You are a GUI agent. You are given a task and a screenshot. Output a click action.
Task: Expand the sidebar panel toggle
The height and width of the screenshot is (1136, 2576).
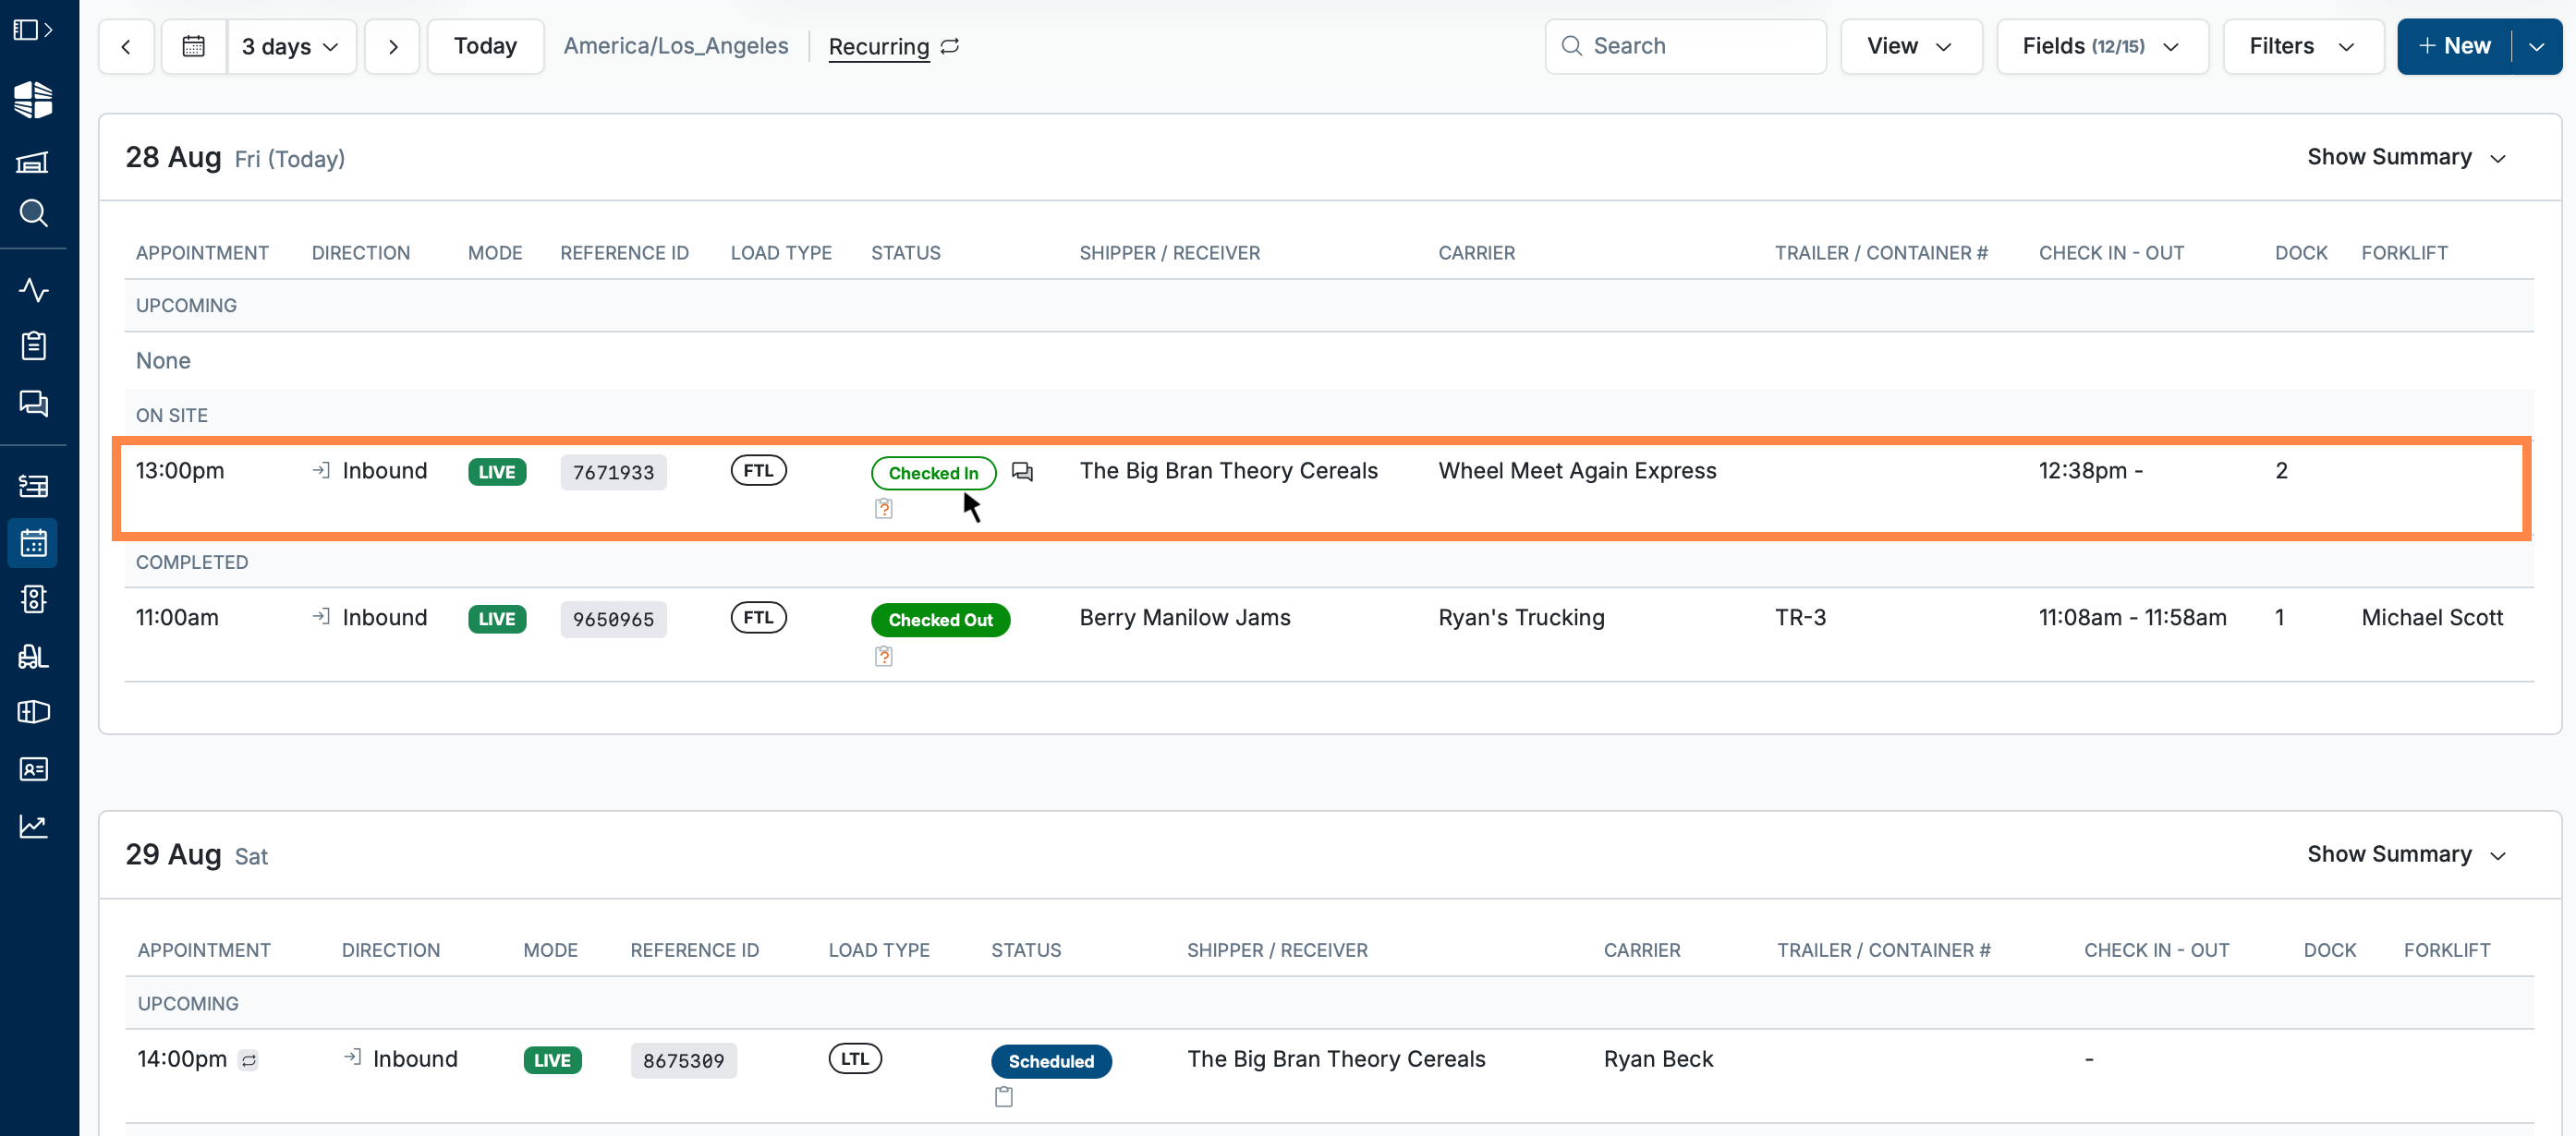[x=33, y=30]
